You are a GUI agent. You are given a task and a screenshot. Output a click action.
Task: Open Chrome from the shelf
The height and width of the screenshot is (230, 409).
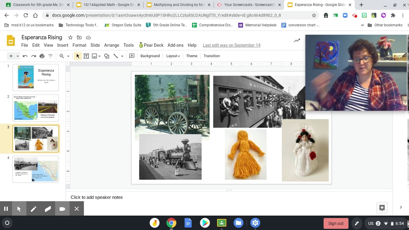[x=171, y=223]
